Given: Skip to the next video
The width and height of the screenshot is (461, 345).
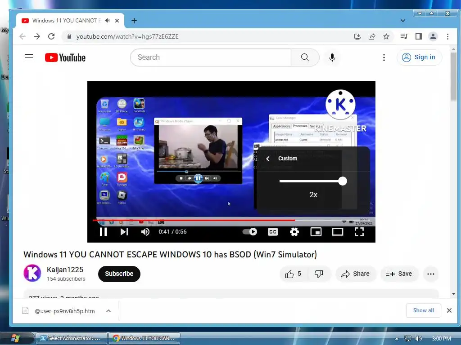Looking at the screenshot, I should click(x=124, y=232).
